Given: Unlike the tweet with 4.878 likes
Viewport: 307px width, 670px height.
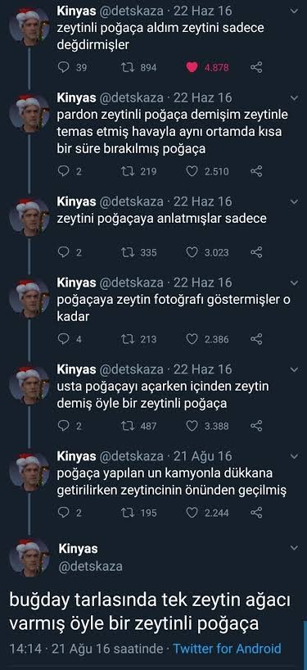Looking at the screenshot, I should coord(192,67).
